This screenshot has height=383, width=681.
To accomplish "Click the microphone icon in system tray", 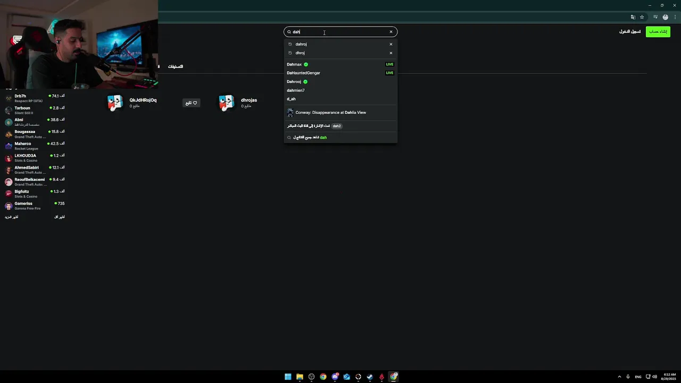I will click(x=628, y=377).
